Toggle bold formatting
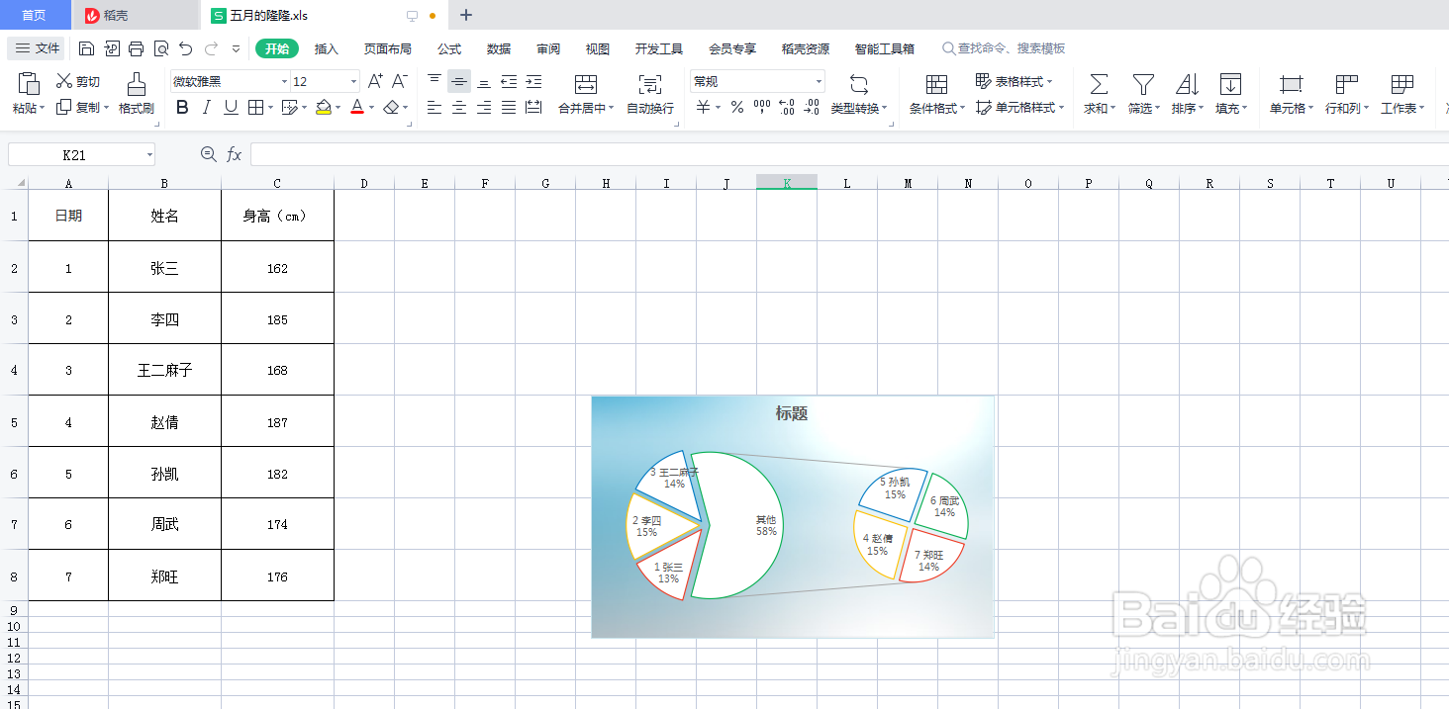This screenshot has height=709, width=1449. (182, 107)
